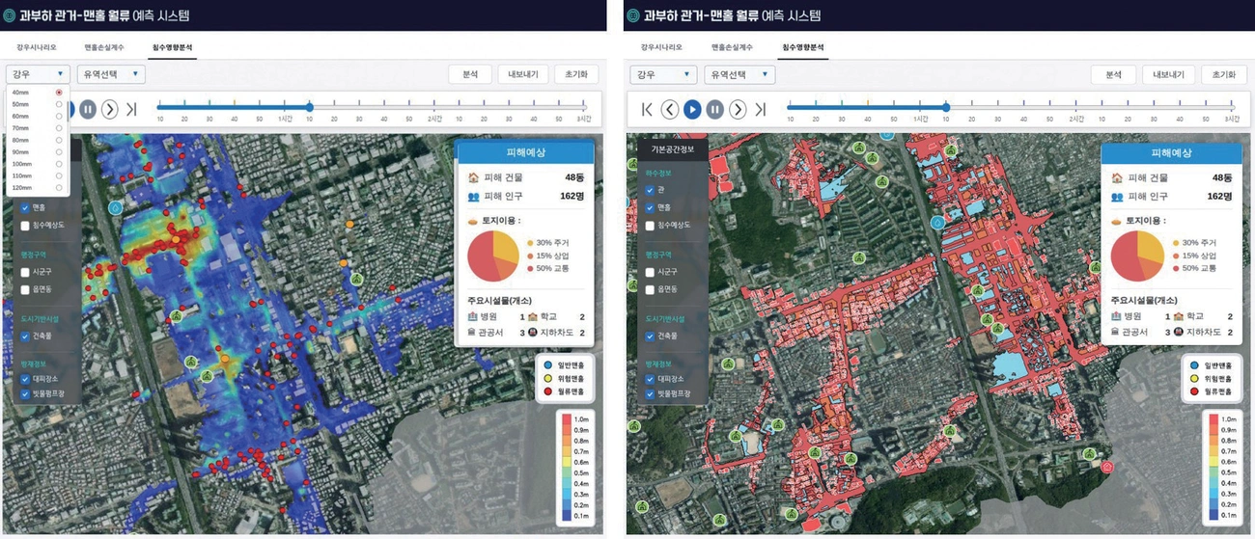The image size is (1255, 539).
Task: Click the house icon beside 피해 건물 in left panel
Action: coord(473,178)
